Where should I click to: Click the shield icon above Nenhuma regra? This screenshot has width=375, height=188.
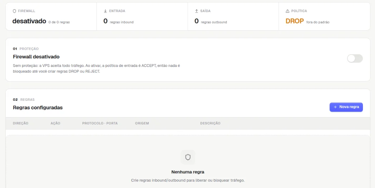tap(188, 157)
